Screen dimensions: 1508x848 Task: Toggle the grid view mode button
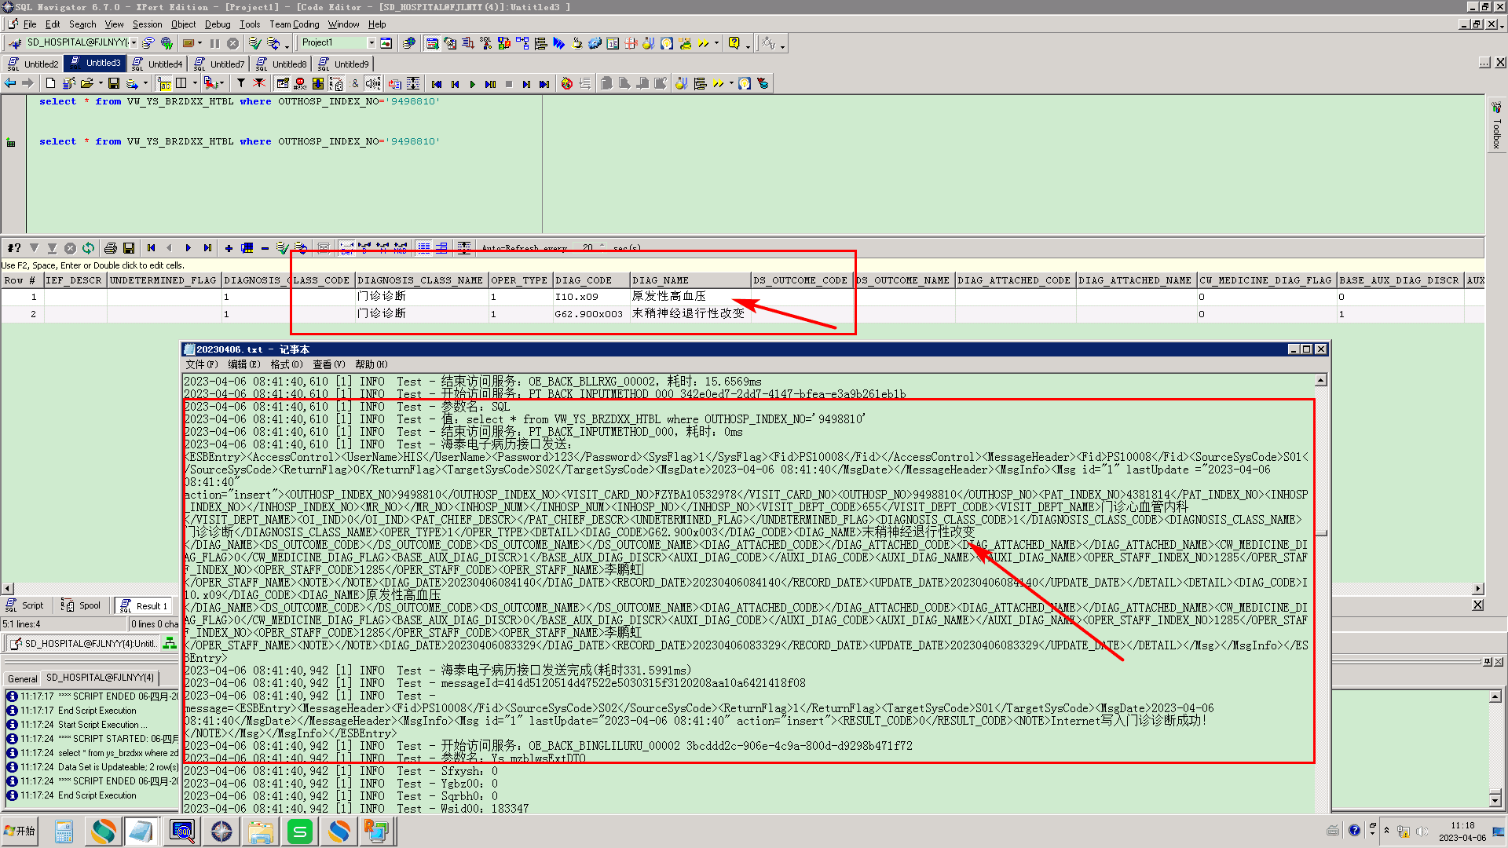(x=424, y=248)
